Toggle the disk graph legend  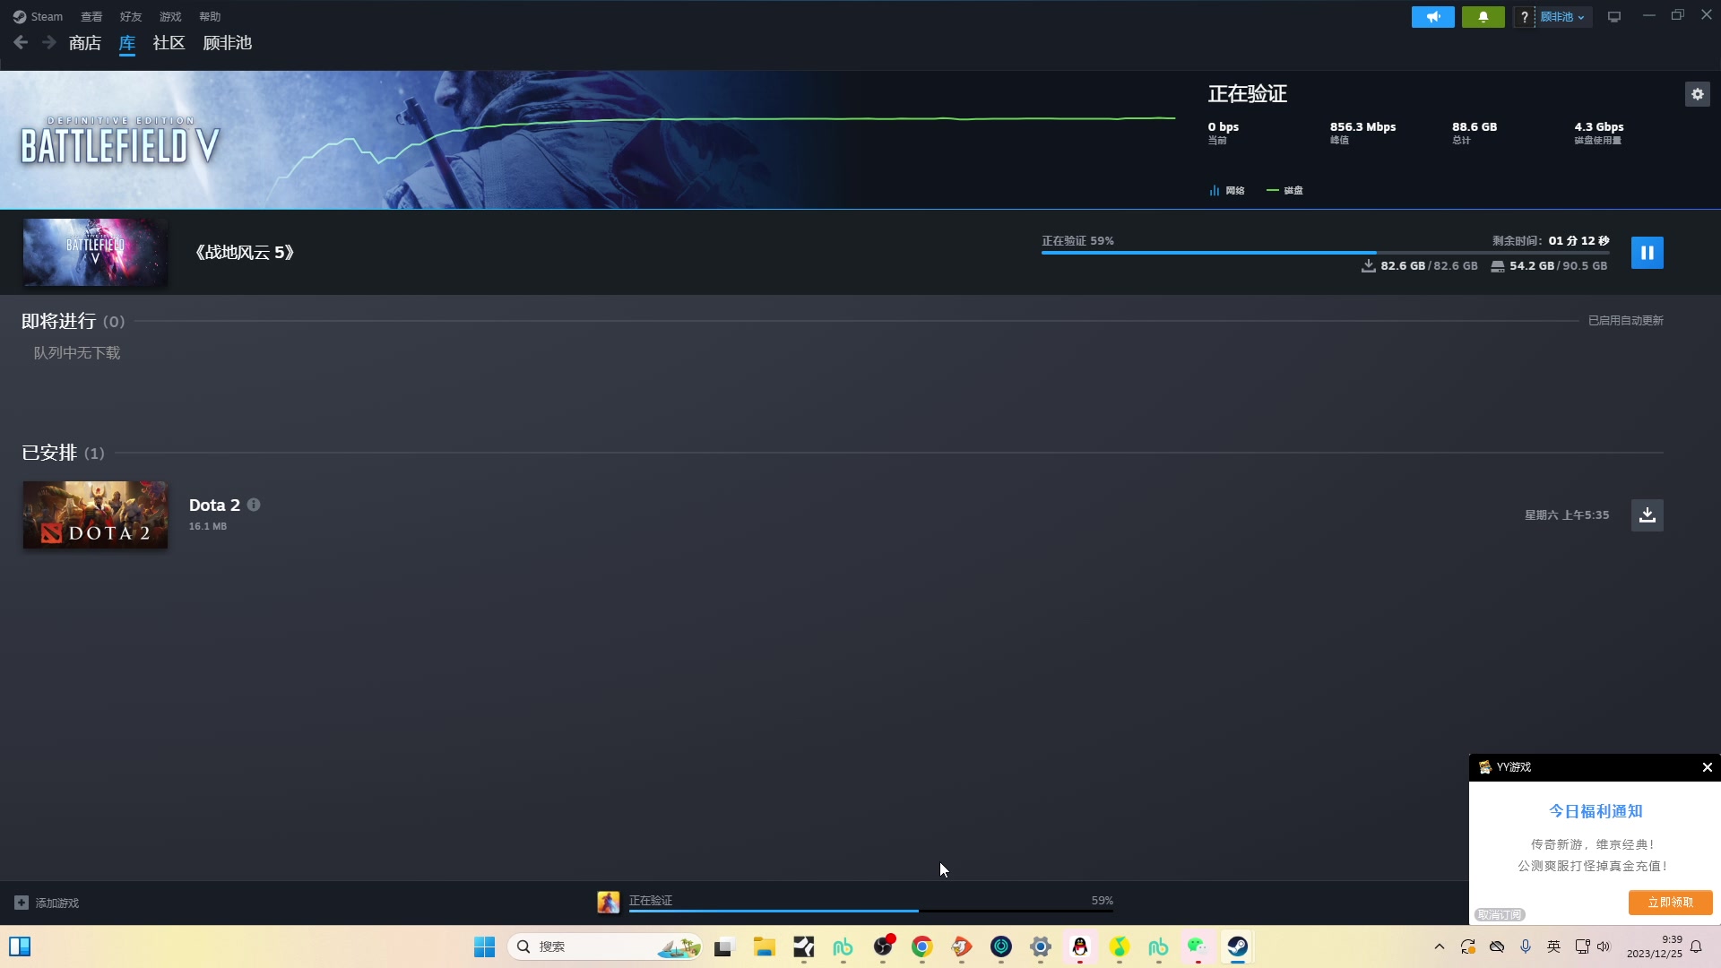[1285, 190]
